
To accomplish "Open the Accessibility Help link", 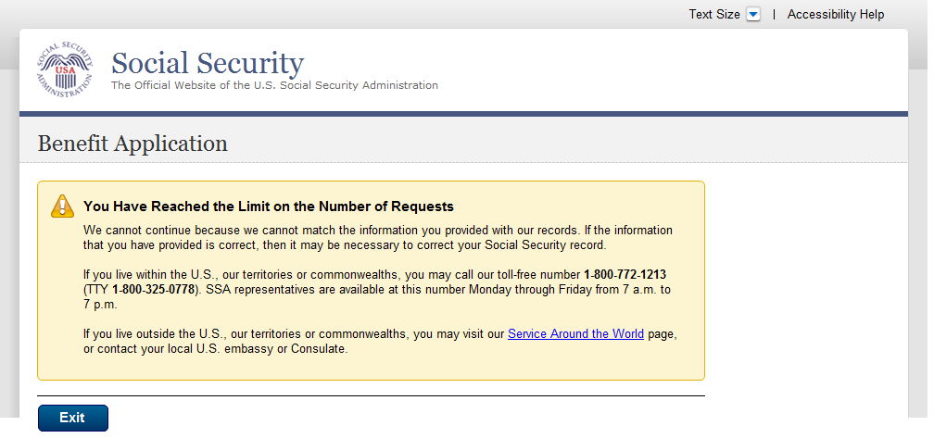I will (x=835, y=15).
